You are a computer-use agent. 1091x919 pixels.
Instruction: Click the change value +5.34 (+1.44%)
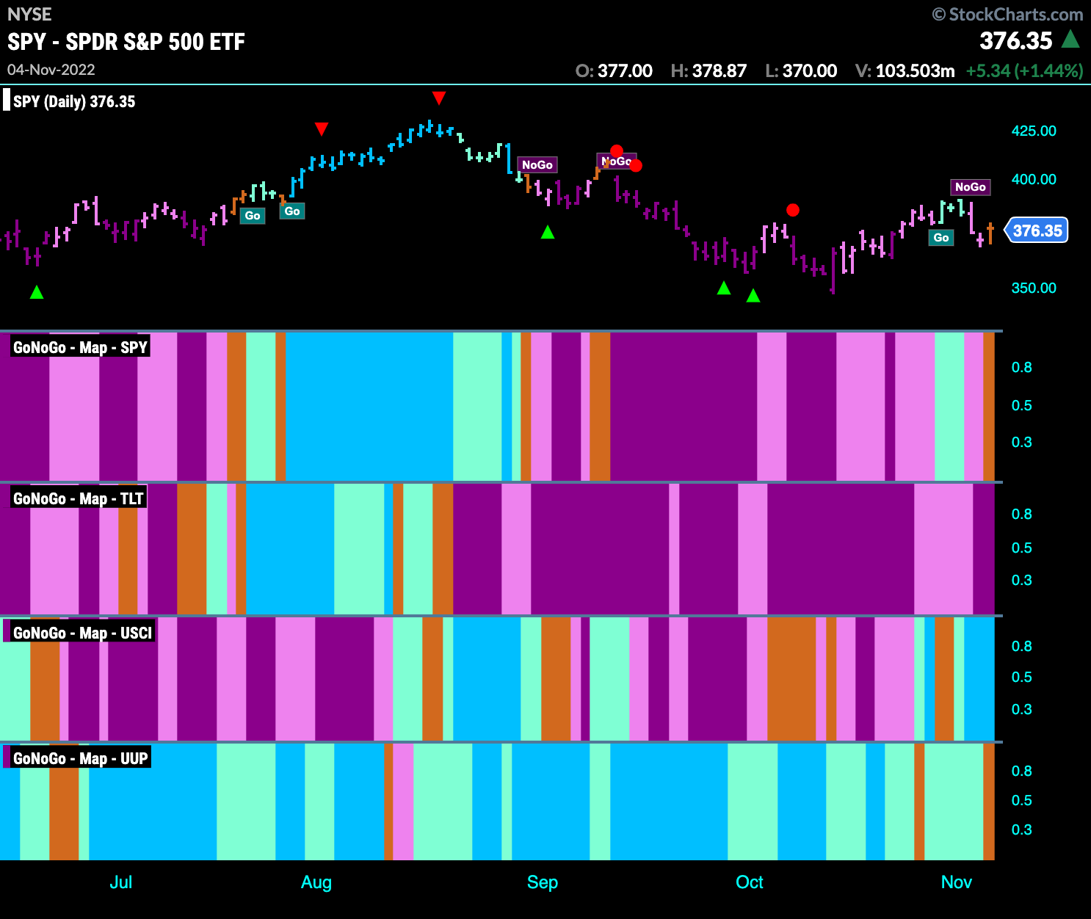point(1025,70)
